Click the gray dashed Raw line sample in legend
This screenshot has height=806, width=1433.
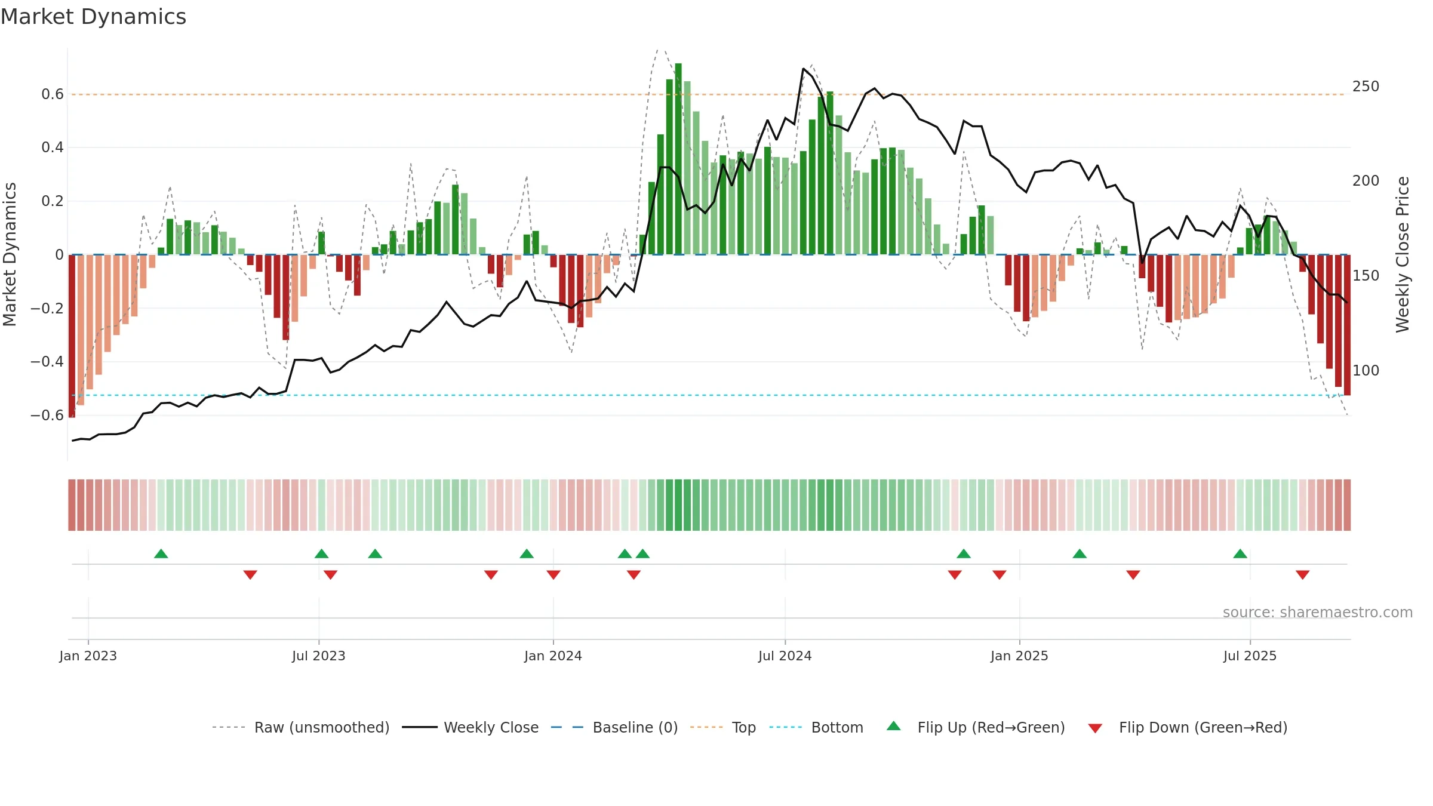point(229,727)
